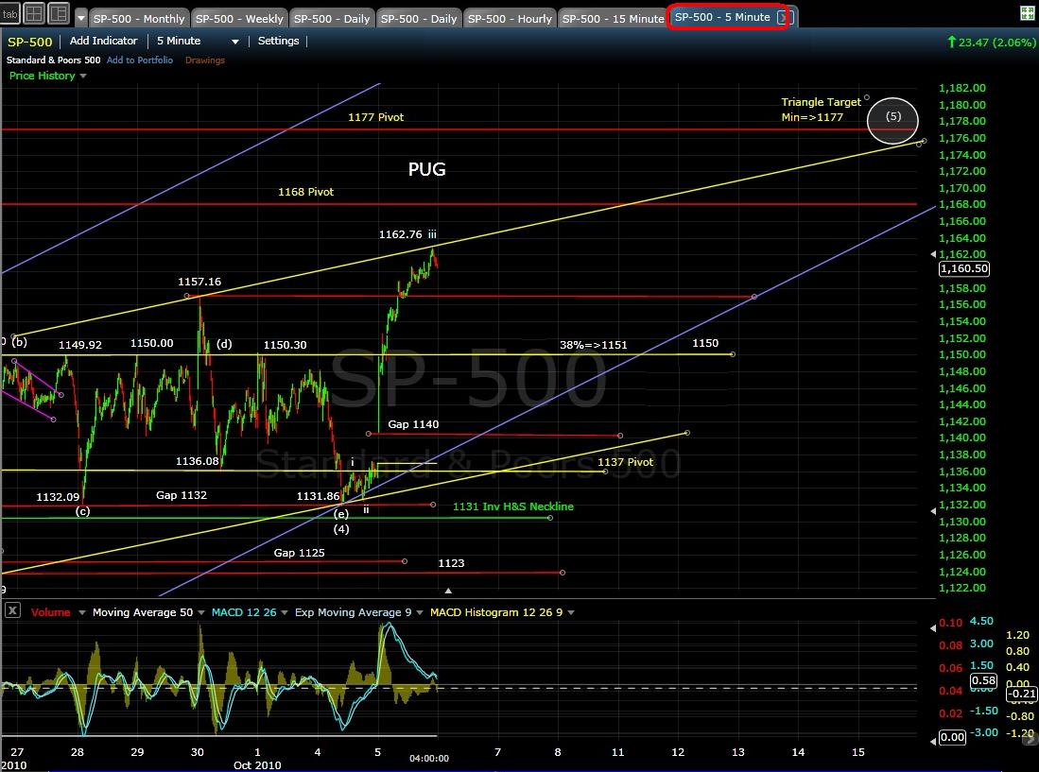
Task: Open the Exp Moving Average 9 dropdown
Action: tap(420, 612)
